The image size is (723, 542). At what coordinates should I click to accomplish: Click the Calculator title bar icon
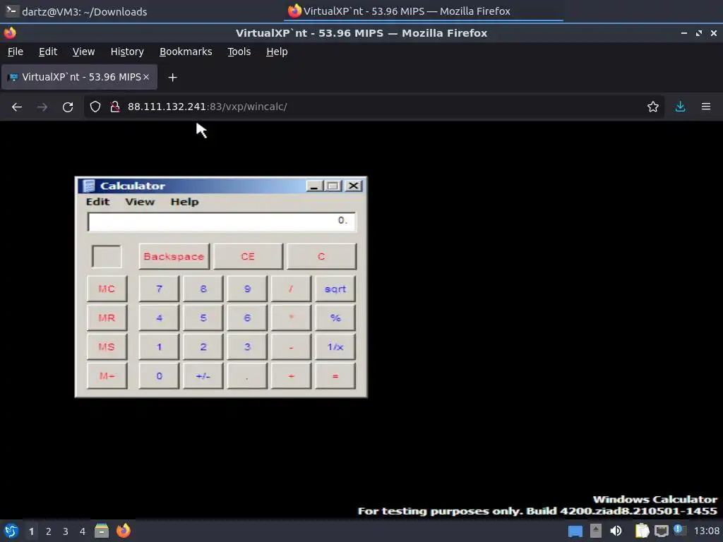click(x=88, y=186)
